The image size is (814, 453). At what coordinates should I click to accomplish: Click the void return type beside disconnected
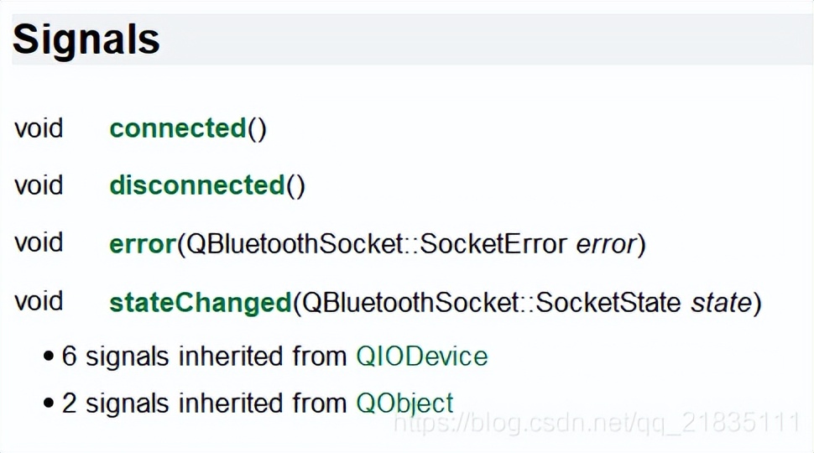point(39,185)
